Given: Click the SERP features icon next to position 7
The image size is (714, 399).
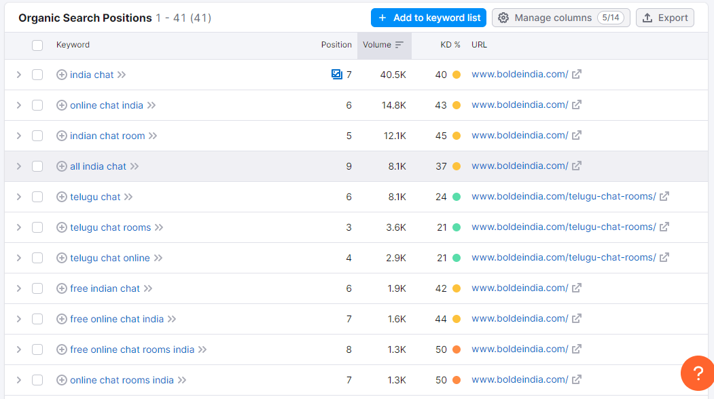Looking at the screenshot, I should pos(337,74).
